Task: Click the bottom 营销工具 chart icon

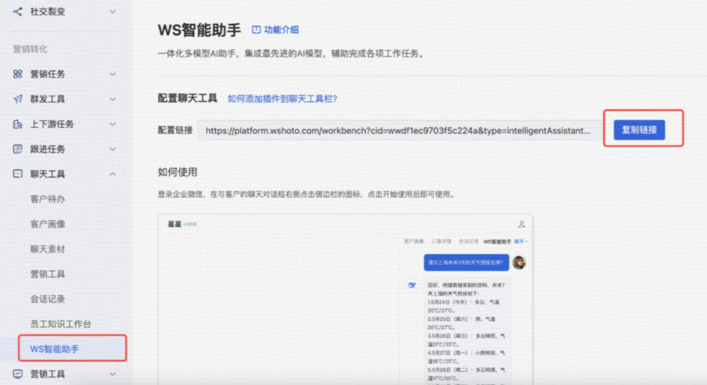Action: click(17, 374)
